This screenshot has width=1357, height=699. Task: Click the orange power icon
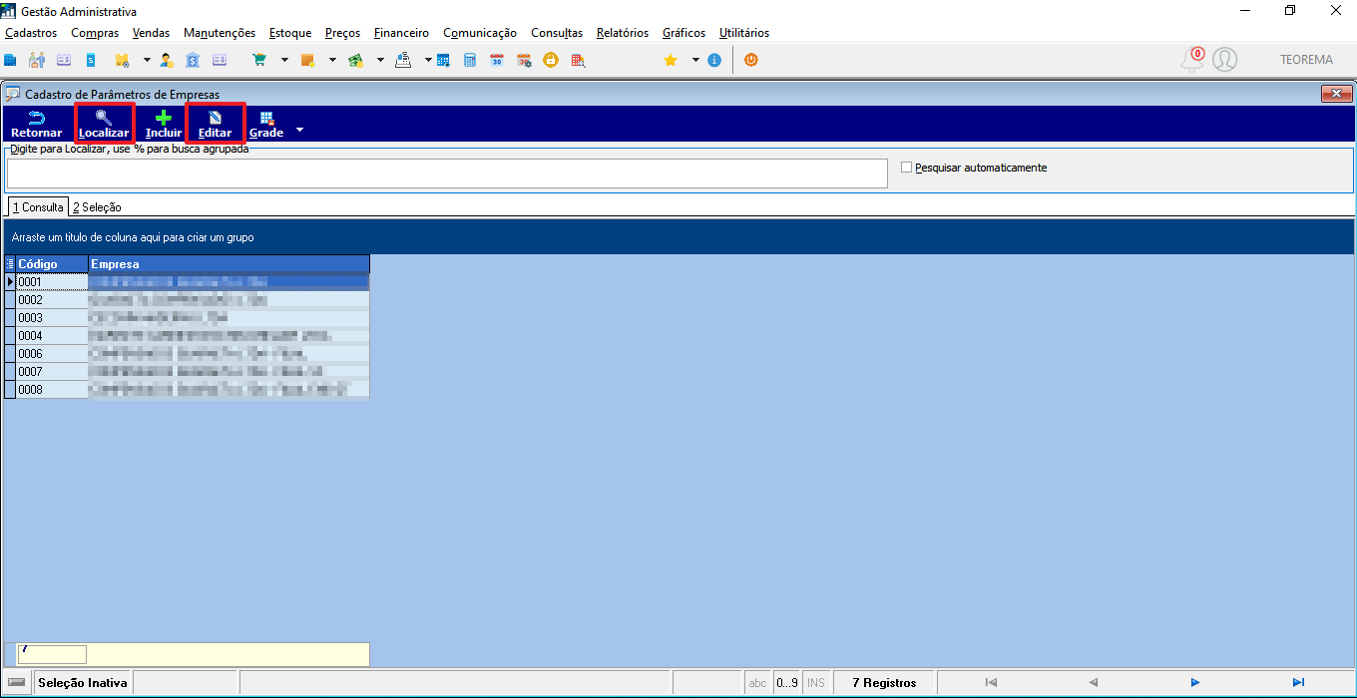click(x=751, y=60)
